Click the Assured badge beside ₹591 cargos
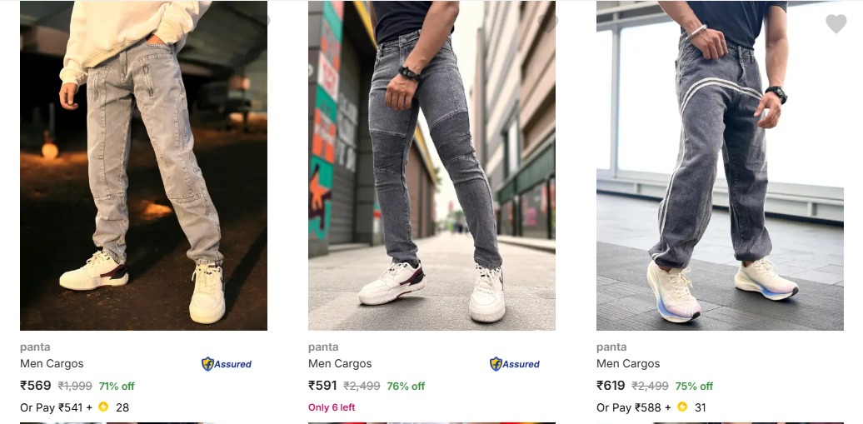The width and height of the screenshot is (863, 424). (x=515, y=364)
